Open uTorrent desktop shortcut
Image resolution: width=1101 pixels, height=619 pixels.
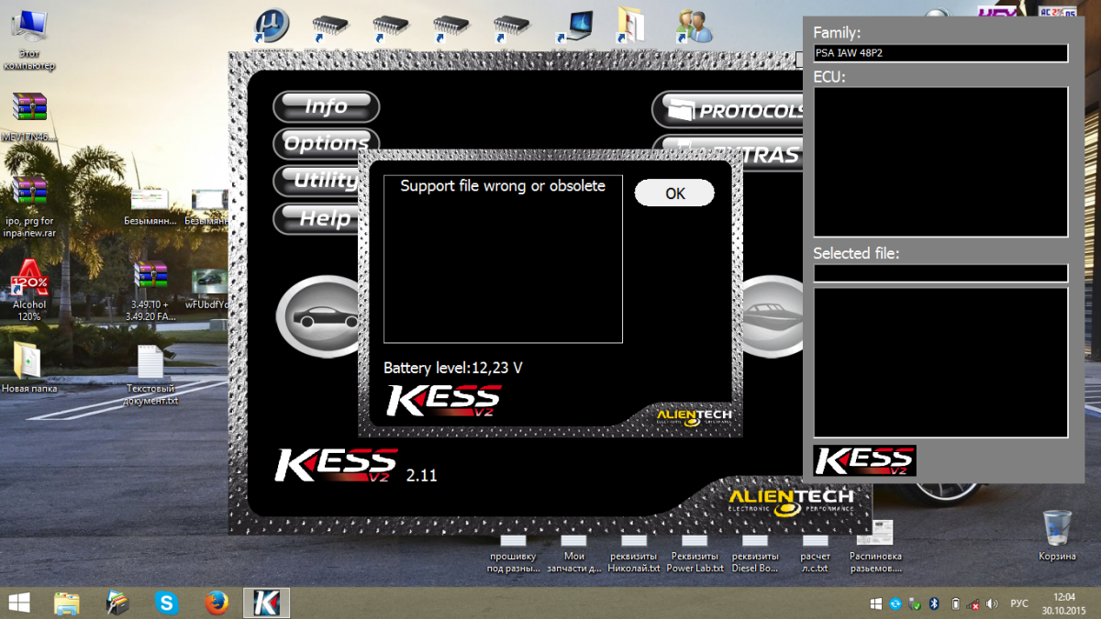coord(271,25)
